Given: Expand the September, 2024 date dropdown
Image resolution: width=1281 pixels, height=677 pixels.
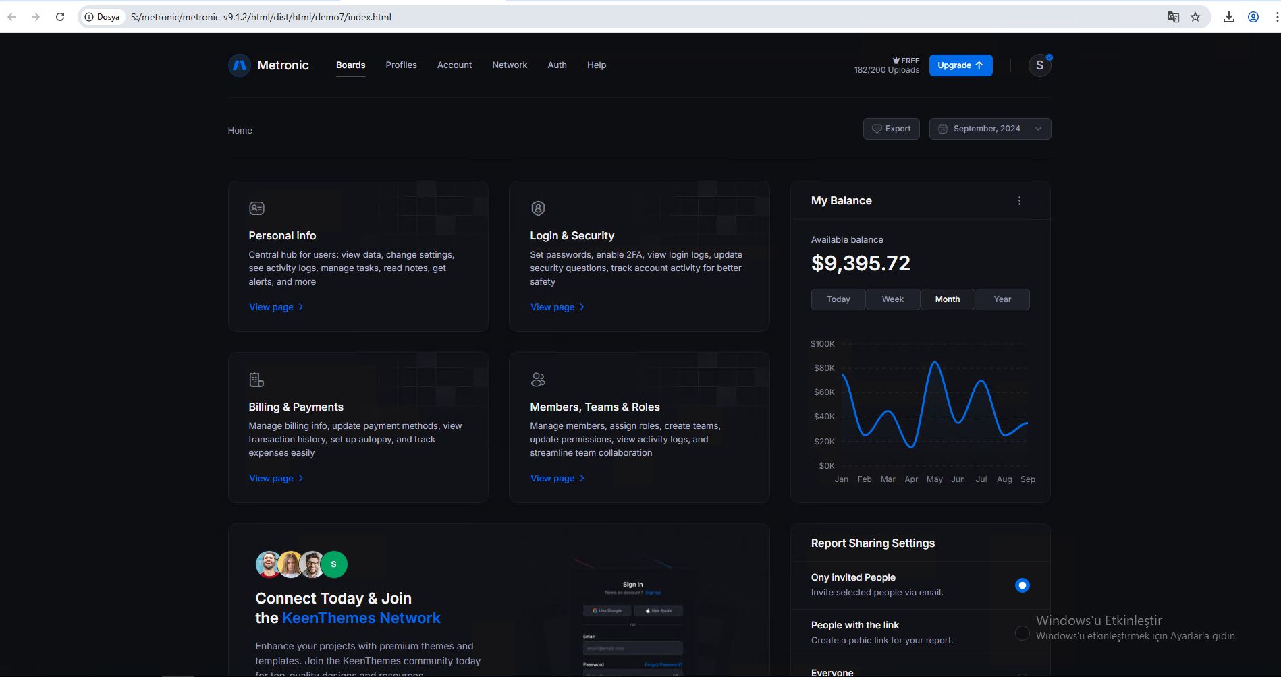Looking at the screenshot, I should point(989,129).
